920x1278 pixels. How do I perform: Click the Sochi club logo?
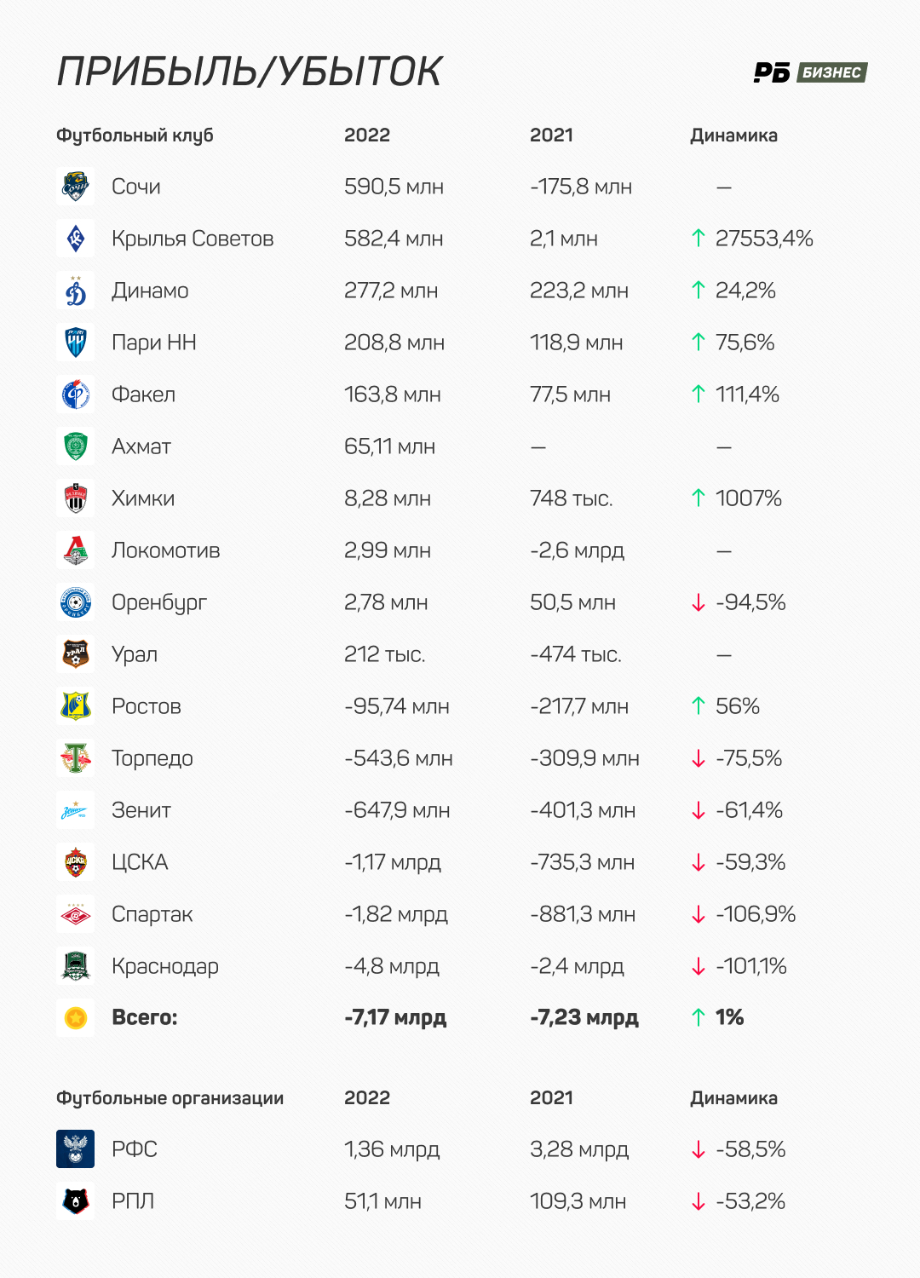(x=76, y=187)
